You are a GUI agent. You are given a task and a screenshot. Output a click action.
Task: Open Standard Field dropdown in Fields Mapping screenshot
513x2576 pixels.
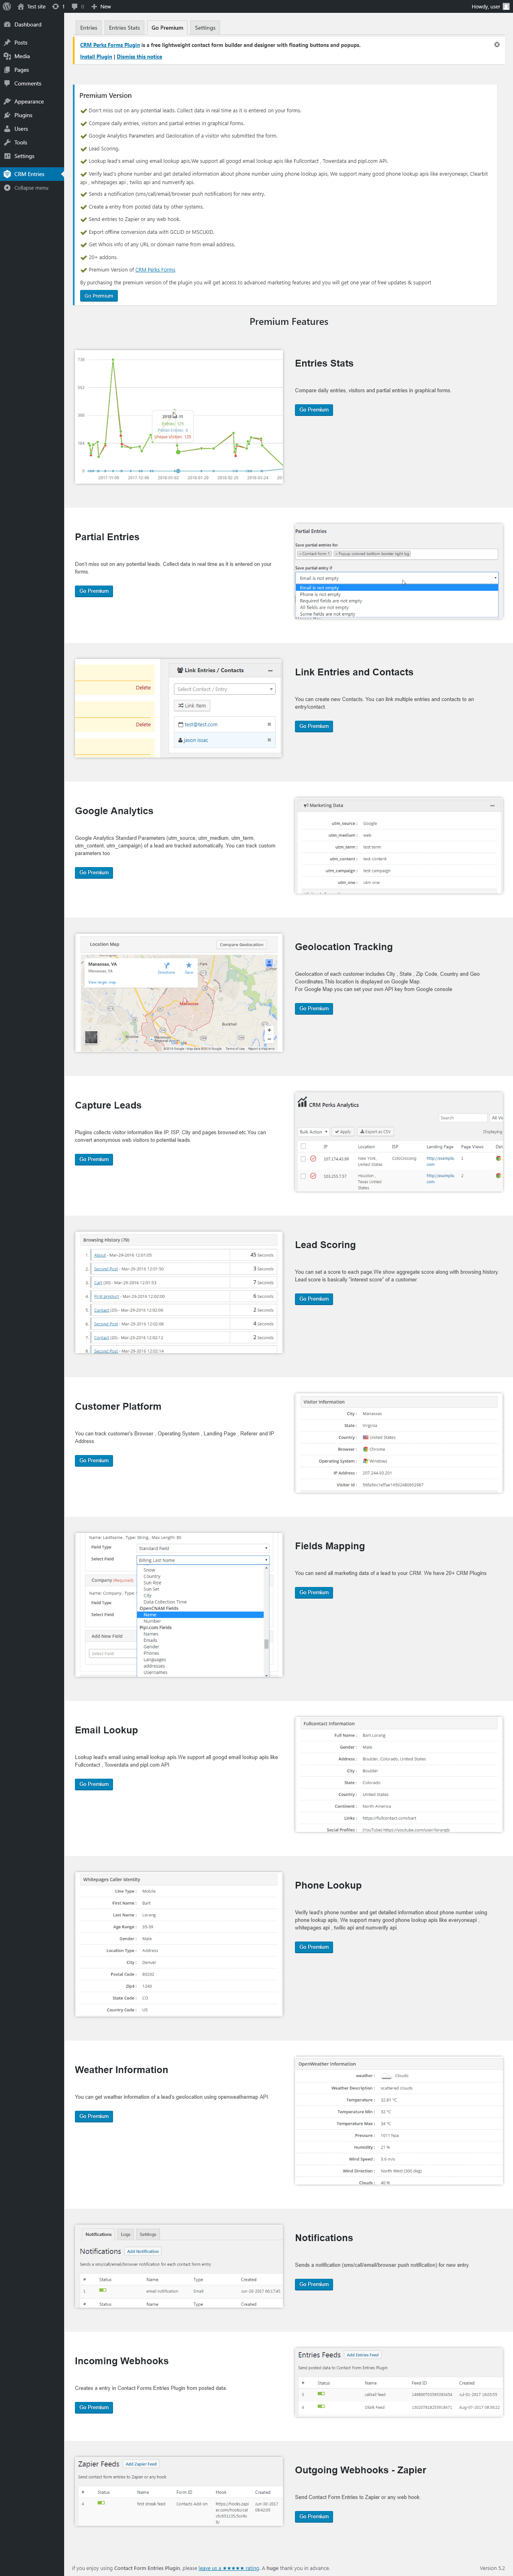coord(203,1548)
